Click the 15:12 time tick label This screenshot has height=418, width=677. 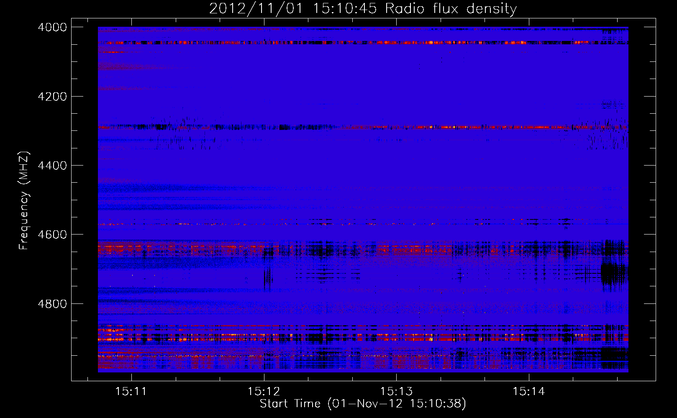[264, 391]
